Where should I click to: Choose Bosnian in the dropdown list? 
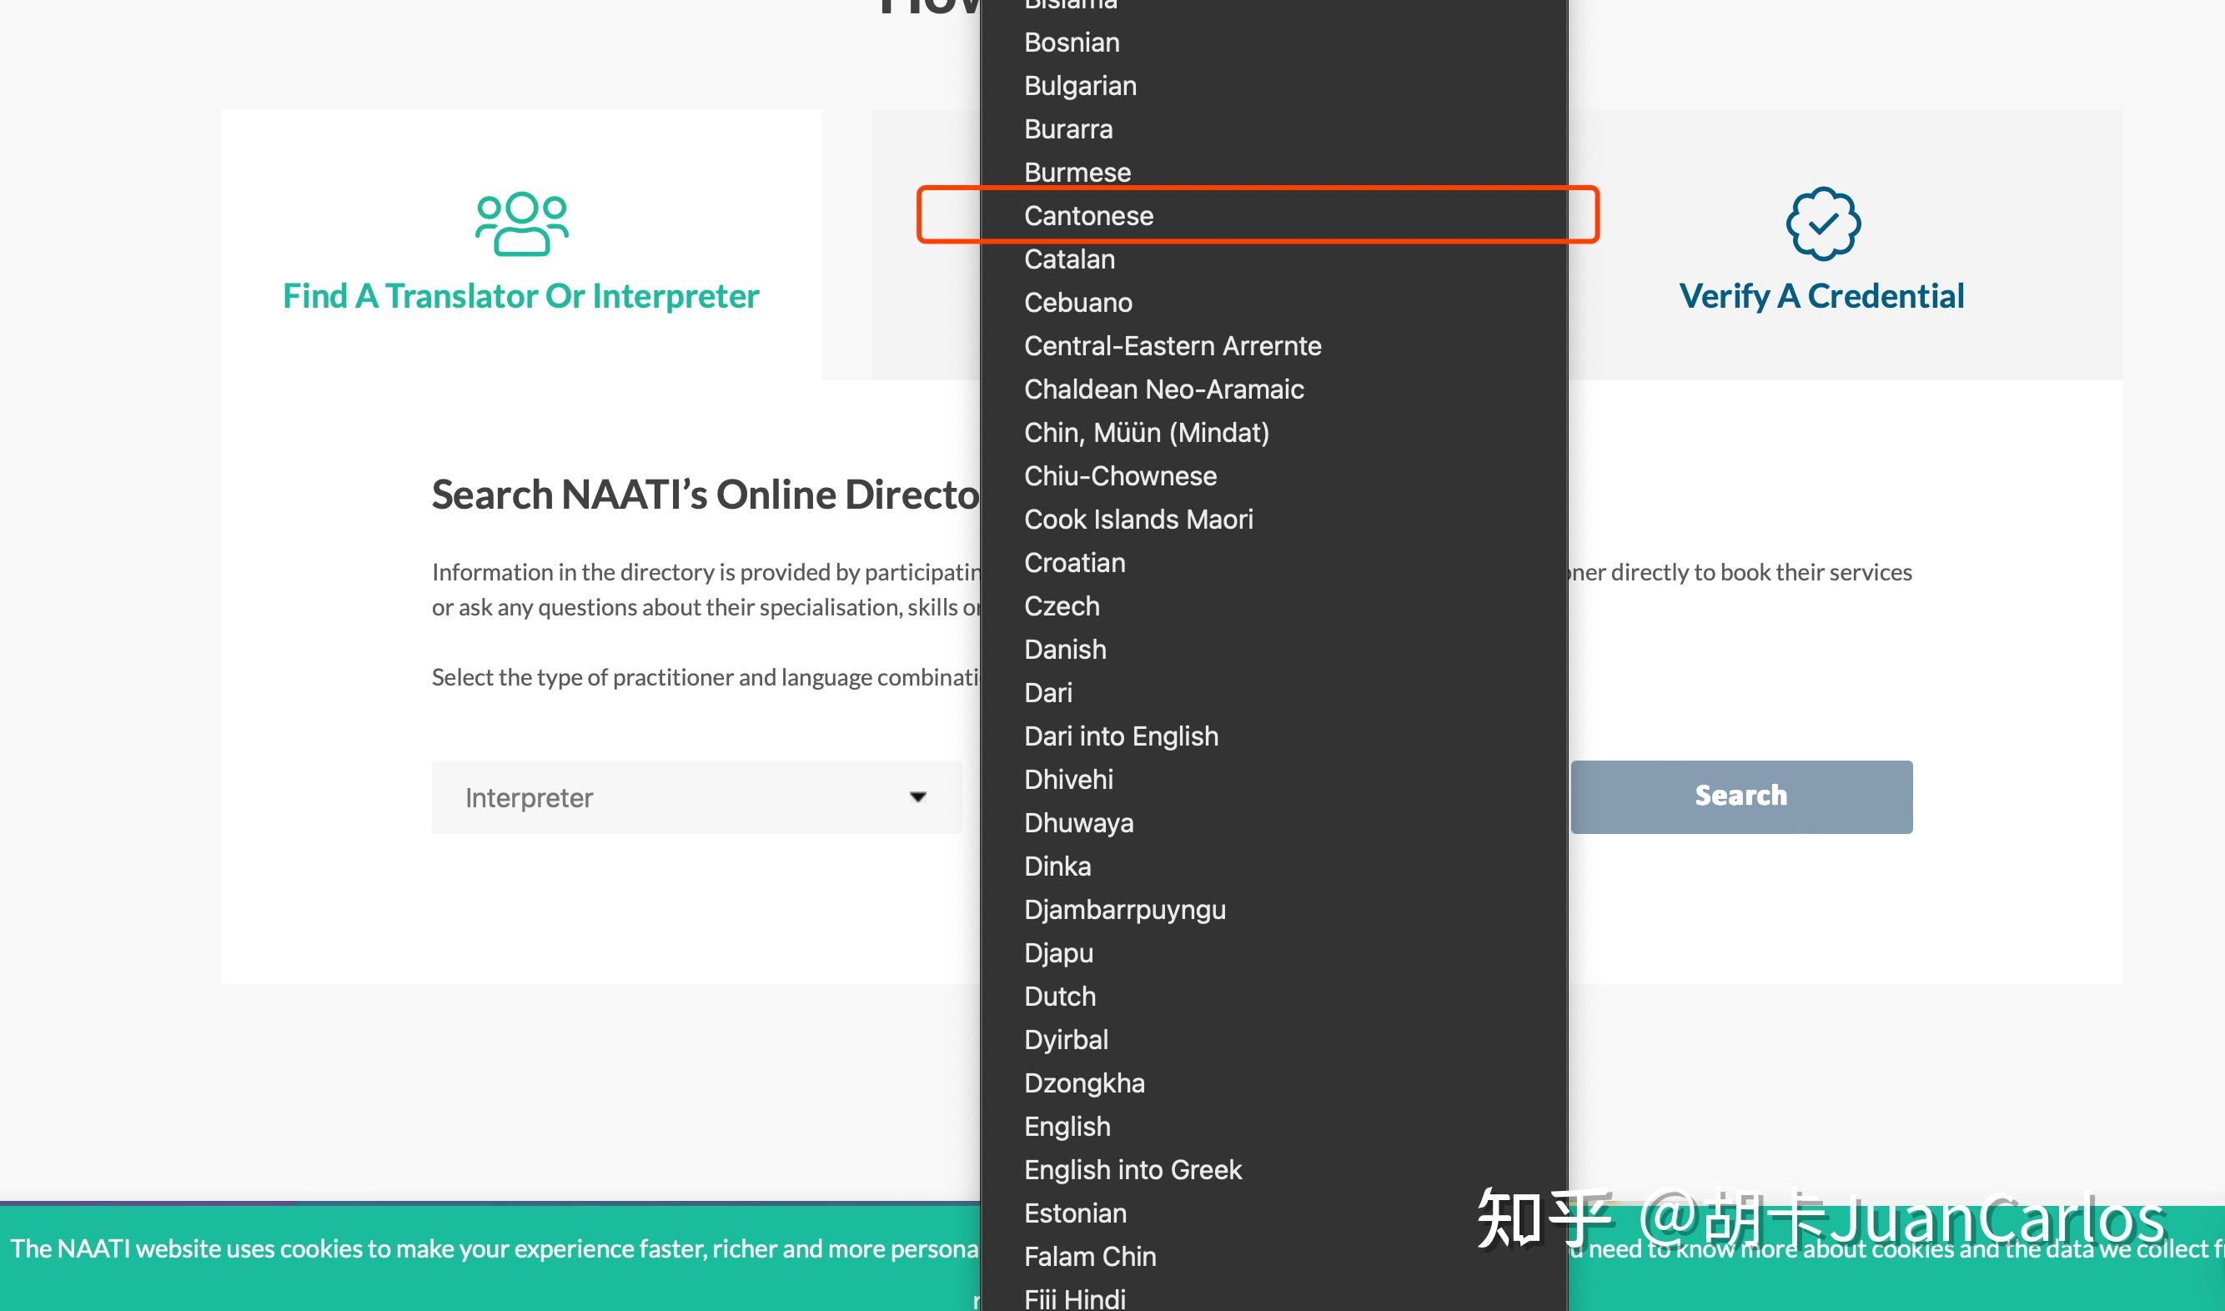click(x=1072, y=43)
